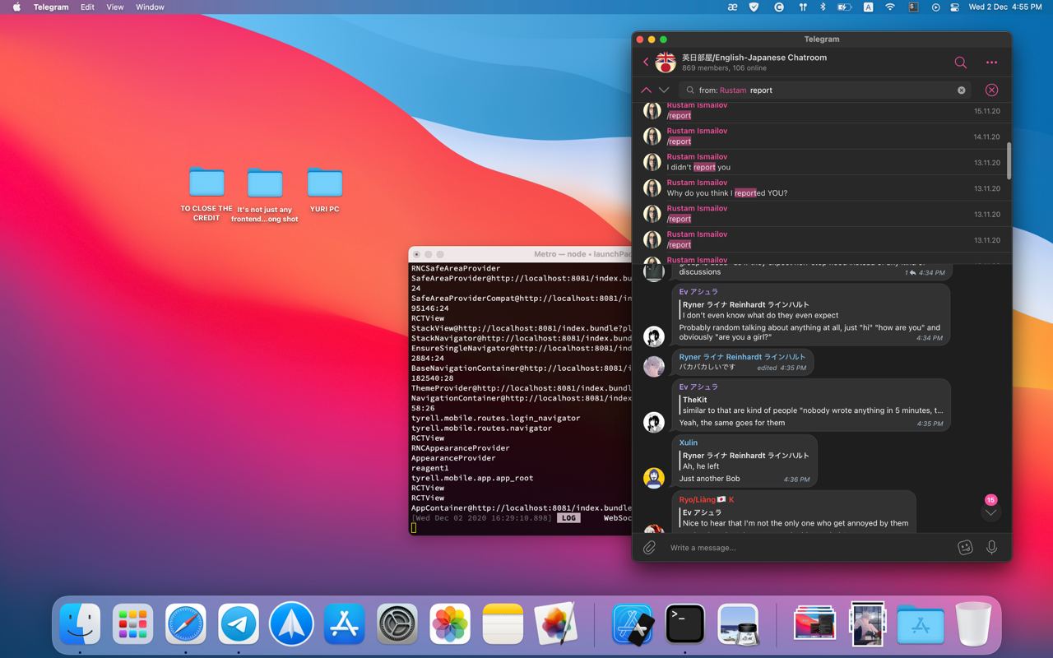Click the Wi-Fi status icon
This screenshot has width=1053, height=658.
pyautogui.click(x=890, y=7)
